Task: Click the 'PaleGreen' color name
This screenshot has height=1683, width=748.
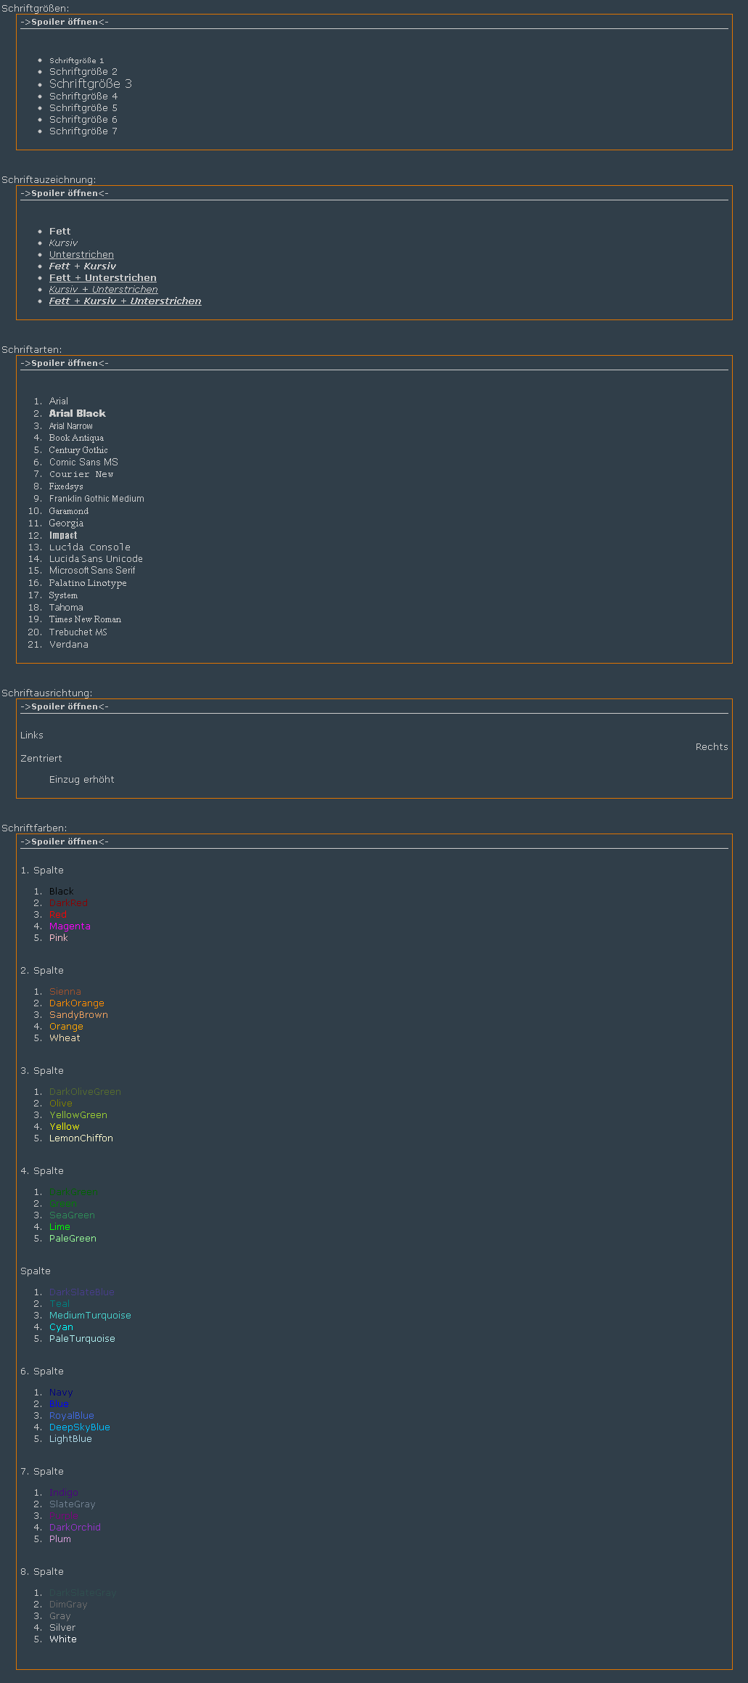Action: pos(73,1239)
